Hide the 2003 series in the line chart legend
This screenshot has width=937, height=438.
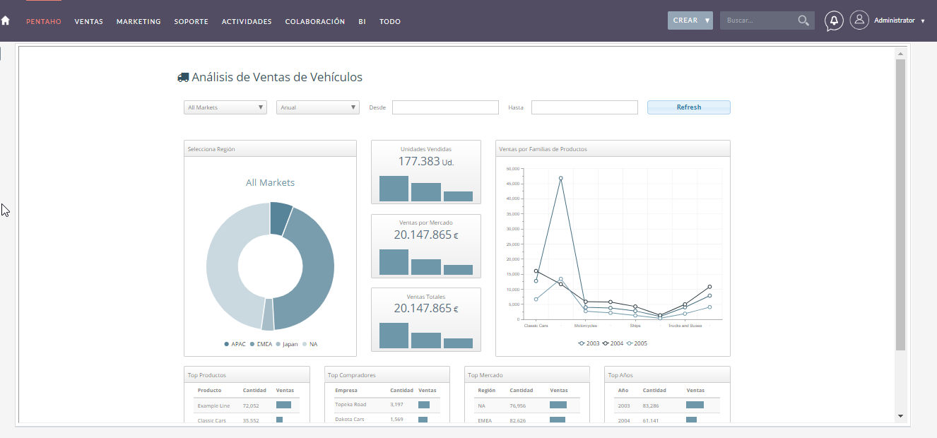coord(590,343)
